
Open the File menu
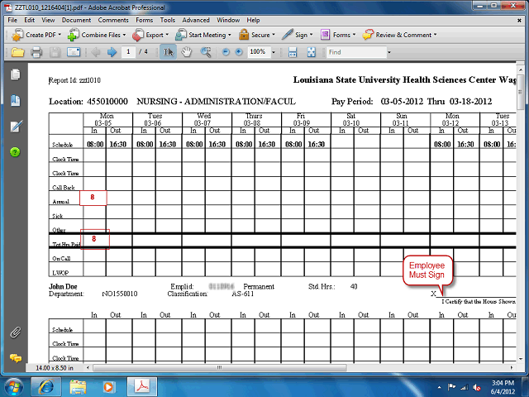[x=12, y=20]
